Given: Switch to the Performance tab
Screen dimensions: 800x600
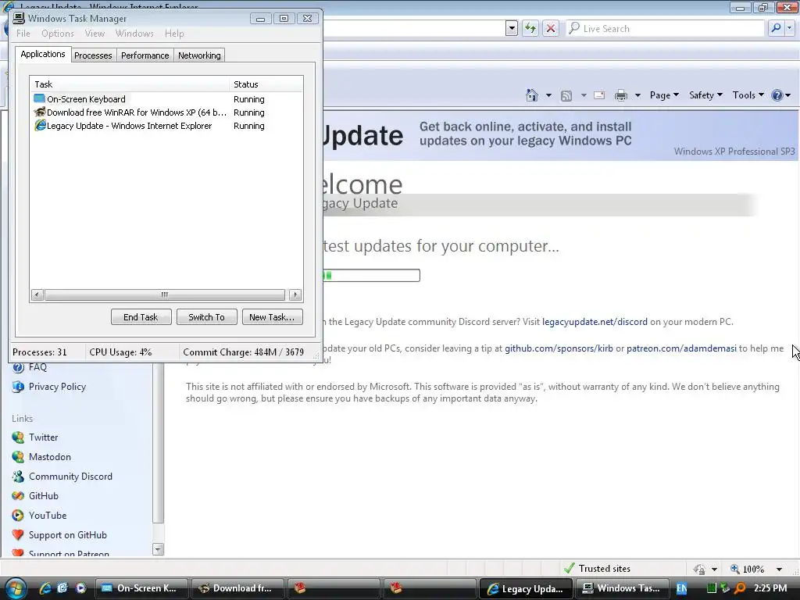Looking at the screenshot, I should 145,55.
